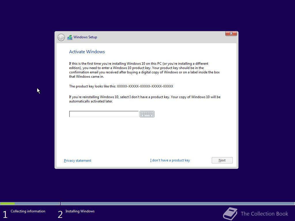The height and width of the screenshot is (221, 295).
Task: Click the Windows Setup title text
Action: 85,37
